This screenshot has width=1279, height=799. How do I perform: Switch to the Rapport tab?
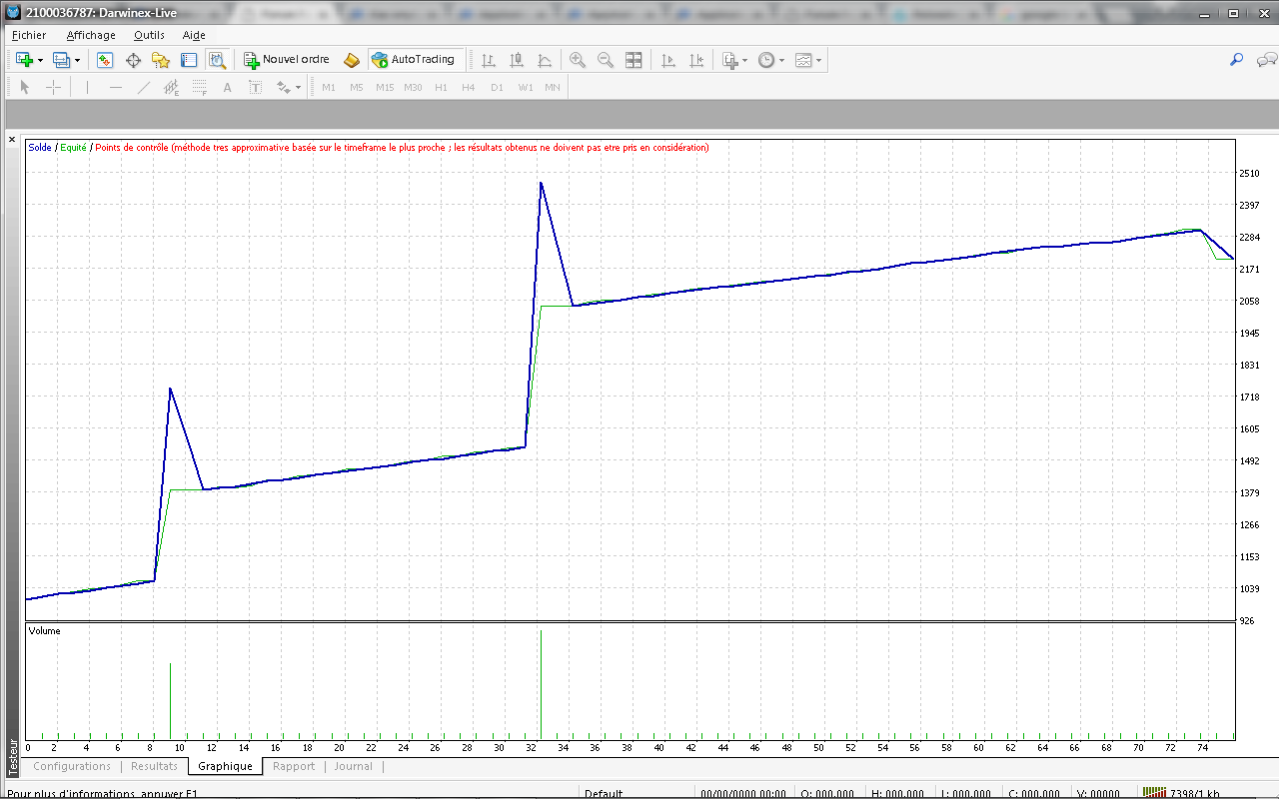coord(294,766)
